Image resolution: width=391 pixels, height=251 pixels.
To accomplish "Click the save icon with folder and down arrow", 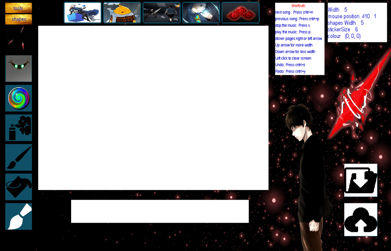I will tap(361, 180).
